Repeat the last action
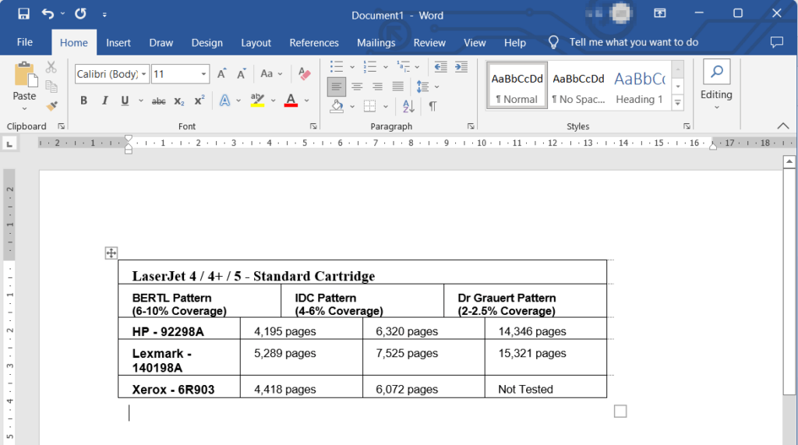Viewport: 798px width, 445px height. click(x=80, y=14)
